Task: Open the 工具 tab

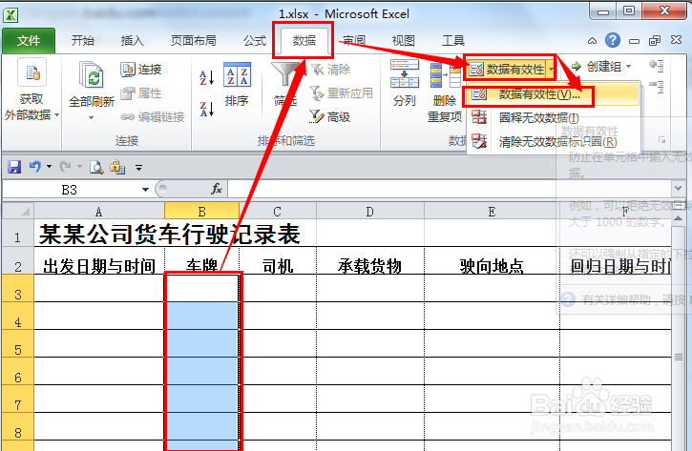Action: point(453,41)
